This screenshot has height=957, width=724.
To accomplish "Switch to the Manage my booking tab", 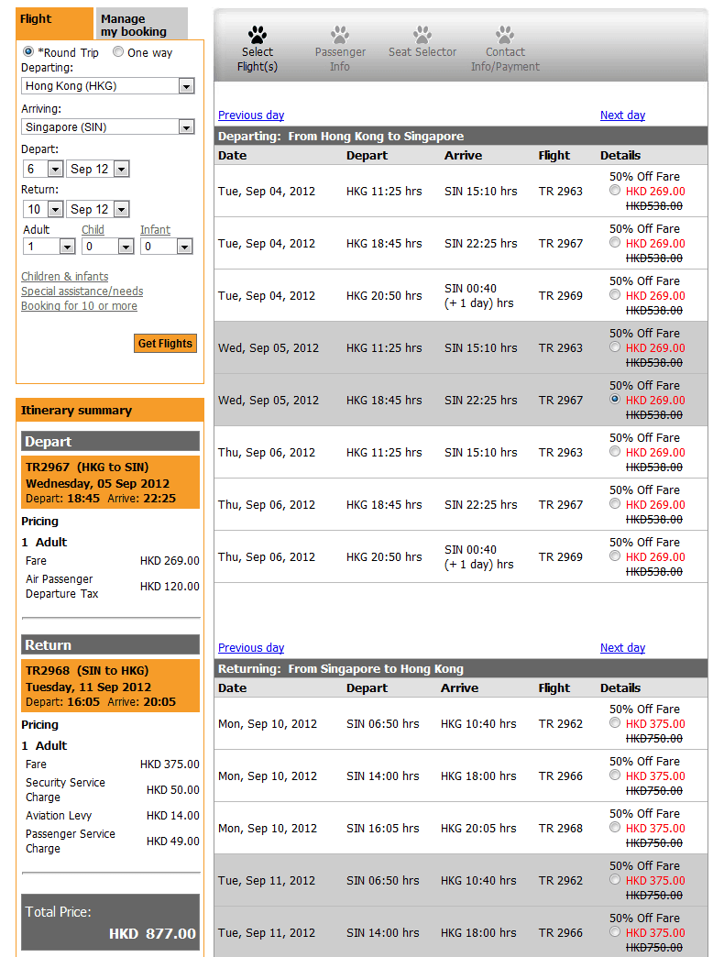I will (x=134, y=25).
